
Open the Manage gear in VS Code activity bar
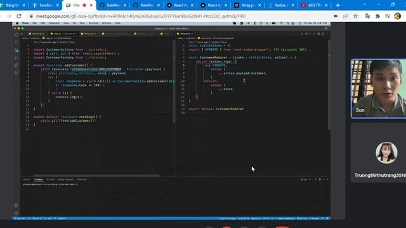pos(16,213)
